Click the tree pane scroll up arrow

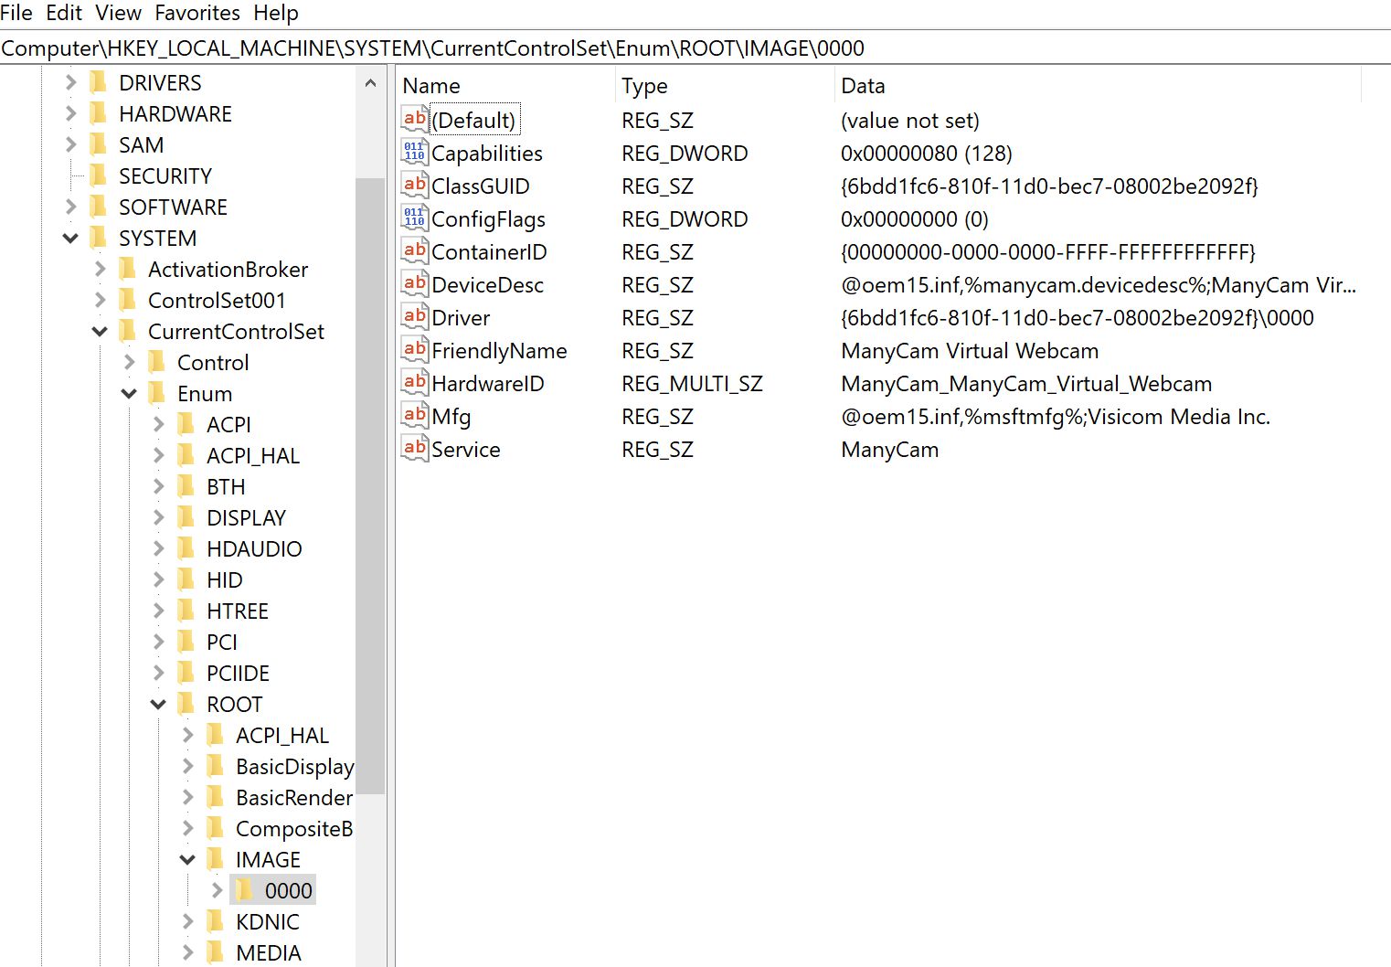[370, 84]
